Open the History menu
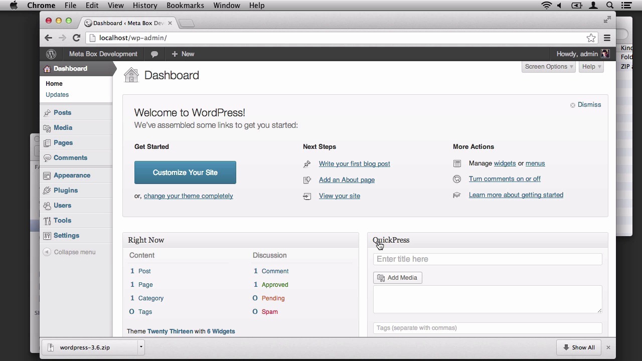642x361 pixels. [145, 6]
